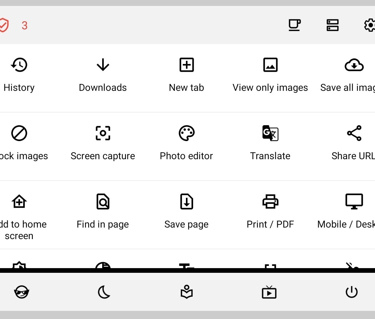Toggle Mobile / Desktop view mode
This screenshot has height=319, width=375.
[354, 201]
